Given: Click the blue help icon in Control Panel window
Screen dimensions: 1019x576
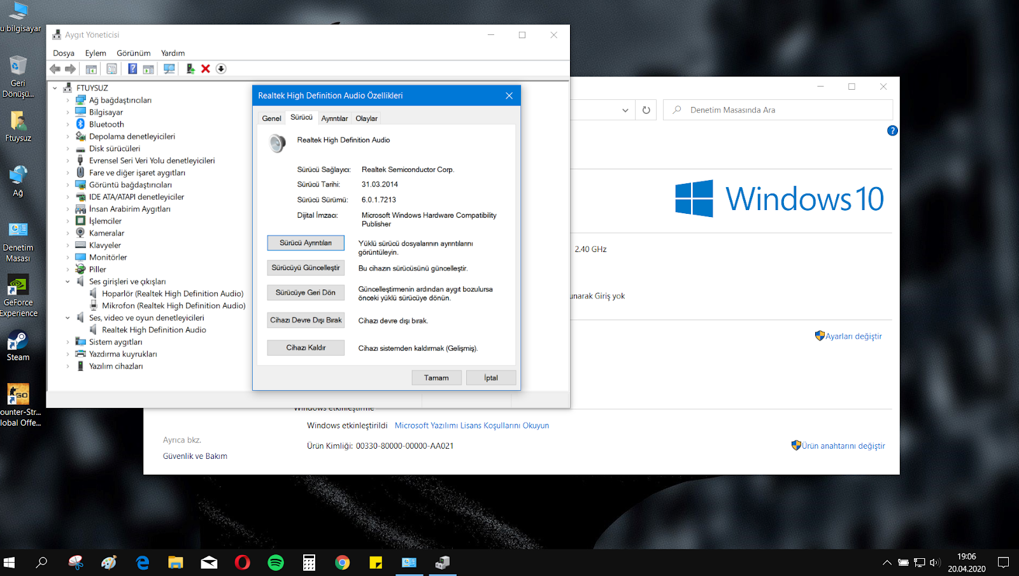Looking at the screenshot, I should pyautogui.click(x=892, y=130).
